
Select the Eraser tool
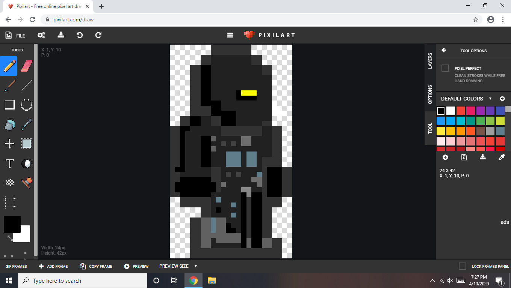coord(26,66)
